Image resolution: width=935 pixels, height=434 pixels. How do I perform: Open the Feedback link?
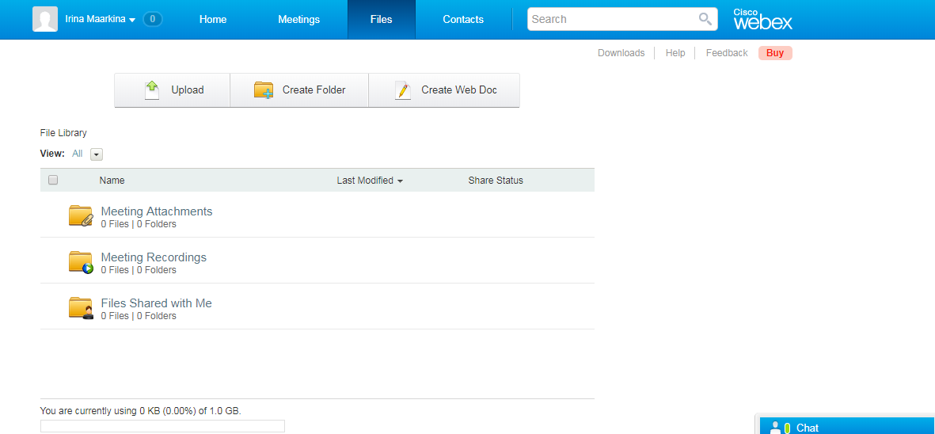pos(726,53)
